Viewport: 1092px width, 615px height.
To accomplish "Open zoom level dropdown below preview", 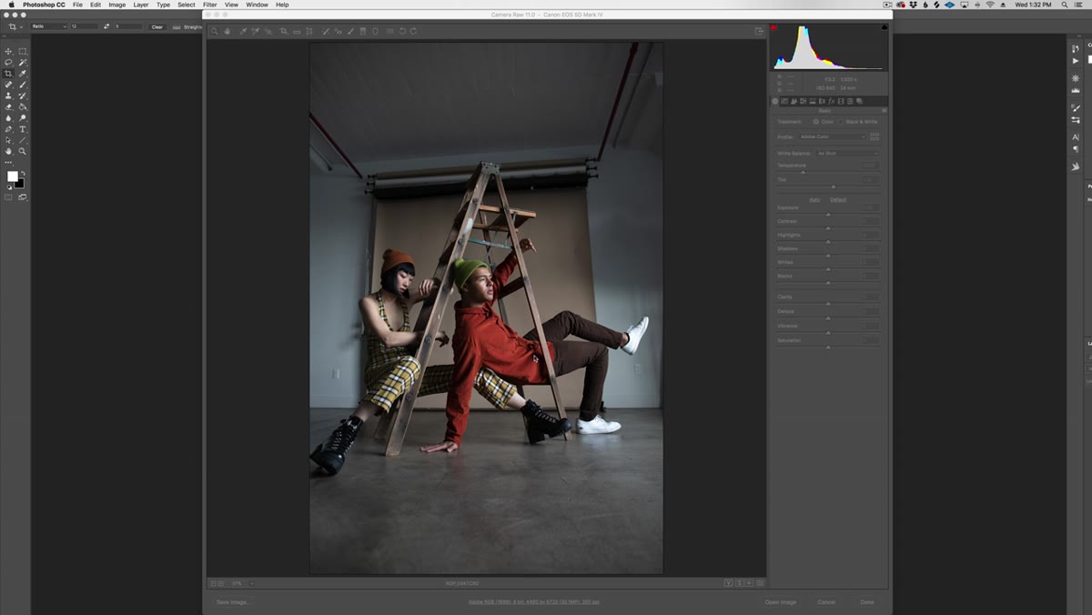I will [252, 583].
